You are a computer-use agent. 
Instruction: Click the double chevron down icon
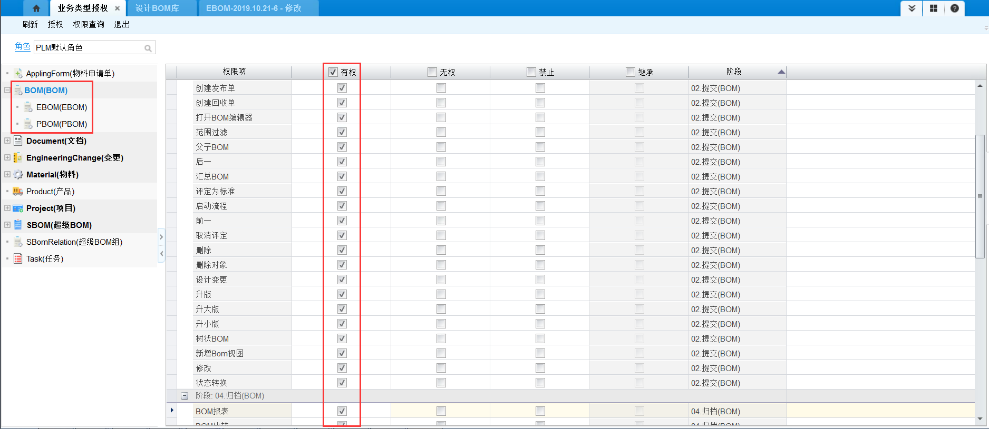click(x=912, y=8)
